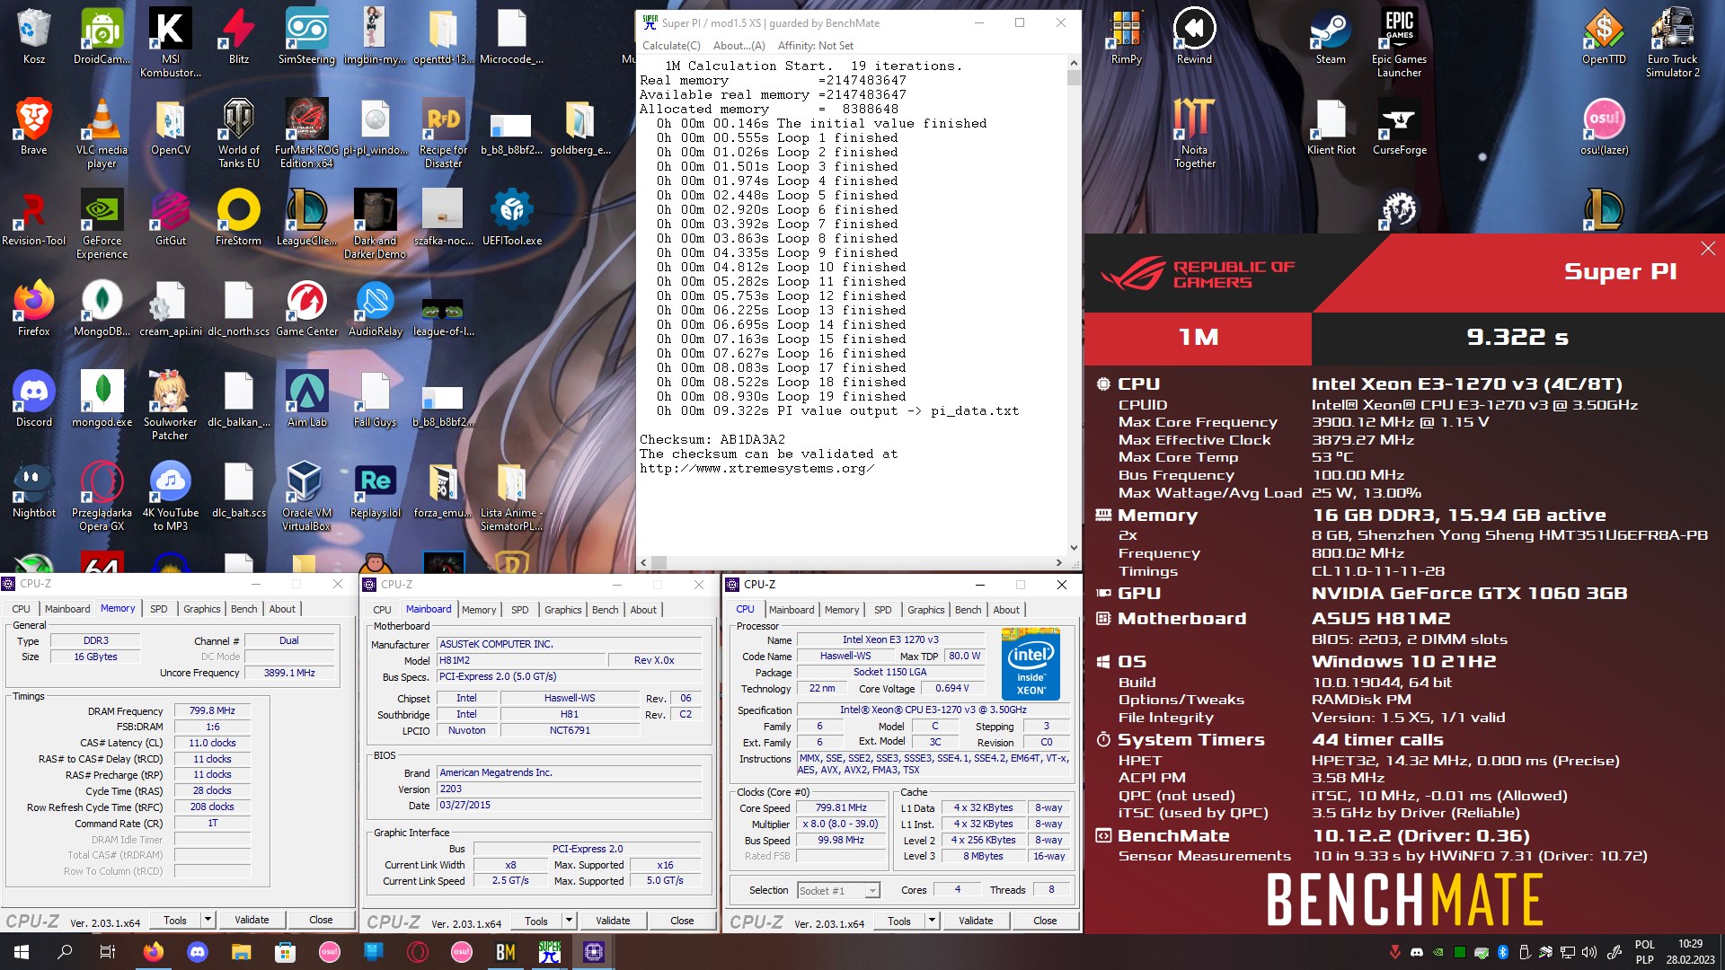Open Windows Start menu

[x=22, y=951]
